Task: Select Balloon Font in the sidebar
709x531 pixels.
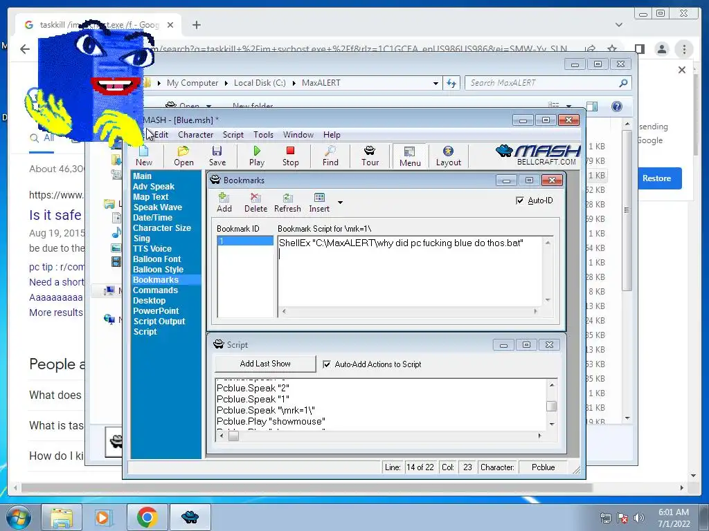Action: [x=157, y=259]
